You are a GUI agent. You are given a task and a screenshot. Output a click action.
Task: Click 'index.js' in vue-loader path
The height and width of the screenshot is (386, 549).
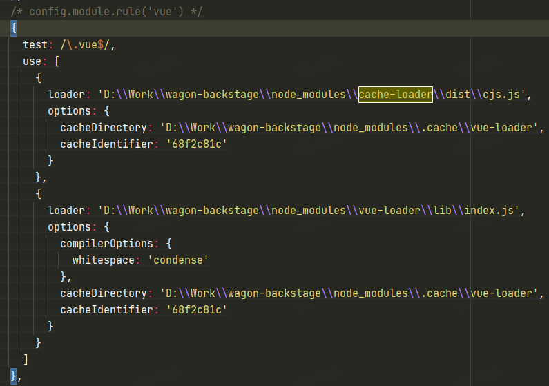[x=489, y=211]
